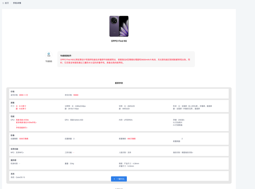Viewport: 255px width, 189px height.
Task: Open the 高通 骁龙 8 Elite CPU link
Action: 22,120
